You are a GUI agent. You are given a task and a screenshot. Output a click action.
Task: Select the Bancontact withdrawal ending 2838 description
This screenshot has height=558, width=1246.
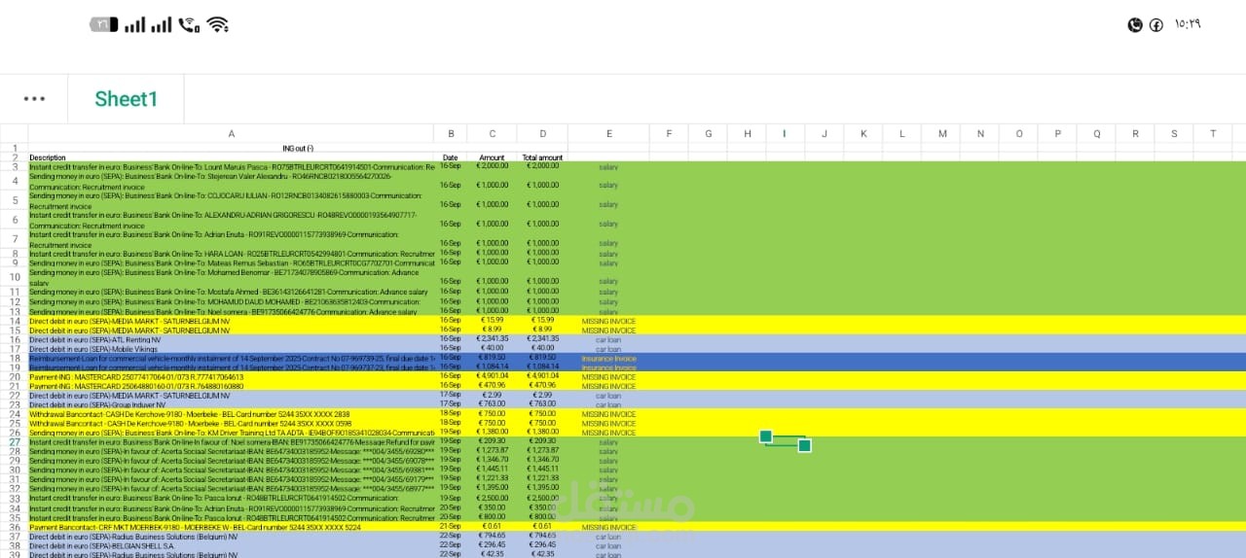231,414
